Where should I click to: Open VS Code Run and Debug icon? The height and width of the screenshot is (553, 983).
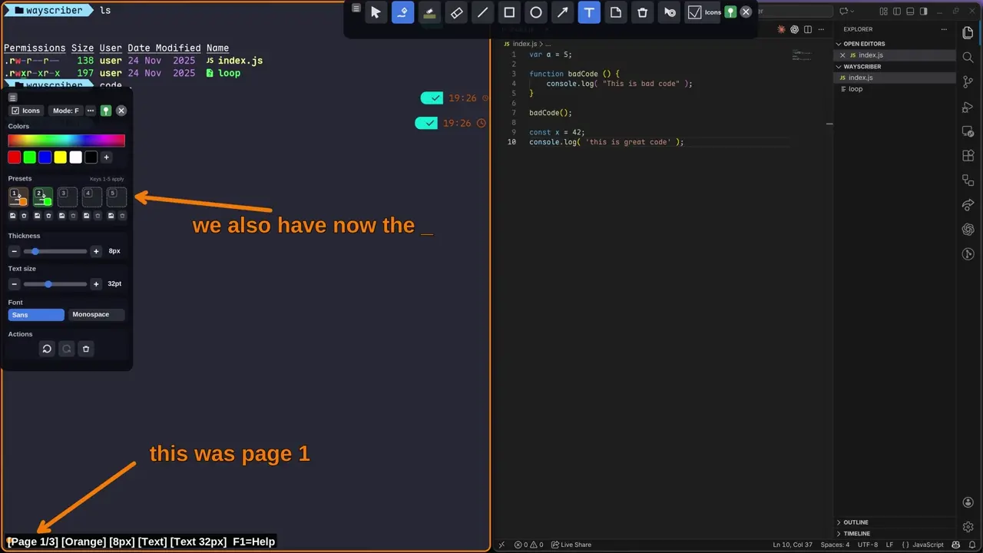pos(968,107)
